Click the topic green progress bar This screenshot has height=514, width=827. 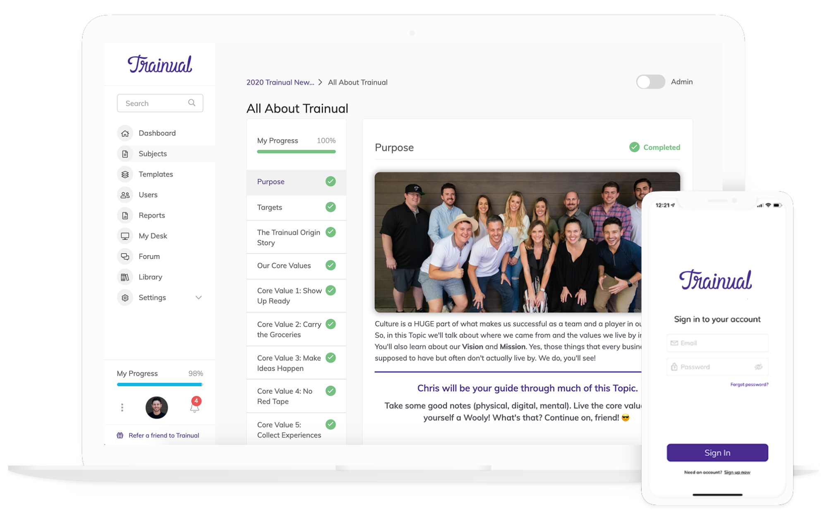(x=296, y=152)
